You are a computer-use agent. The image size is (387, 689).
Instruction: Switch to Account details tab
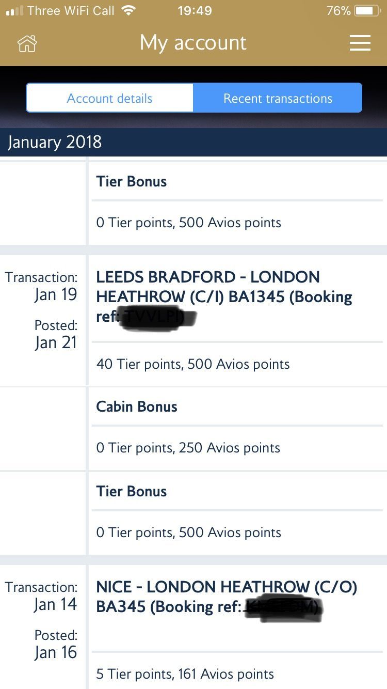110,98
